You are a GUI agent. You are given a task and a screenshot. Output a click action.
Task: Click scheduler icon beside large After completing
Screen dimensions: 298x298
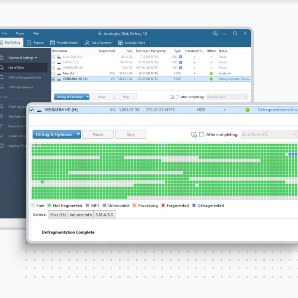194,134
